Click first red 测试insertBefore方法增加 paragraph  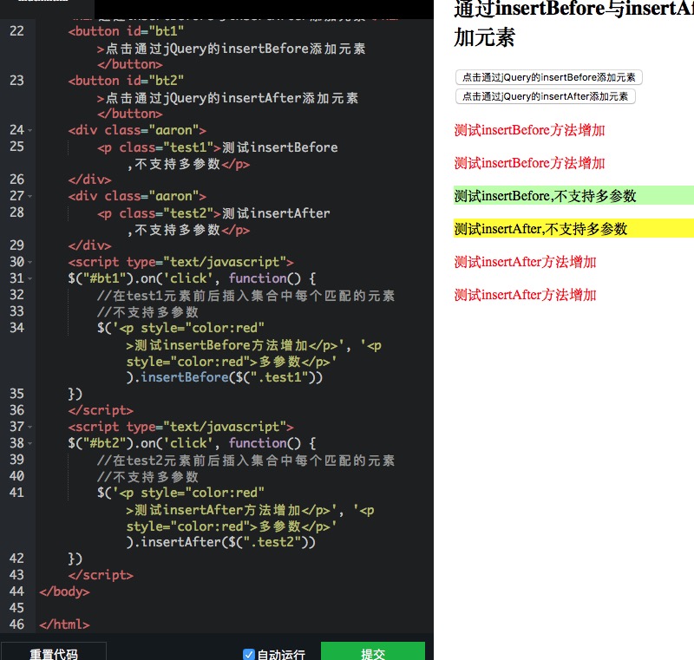529,130
